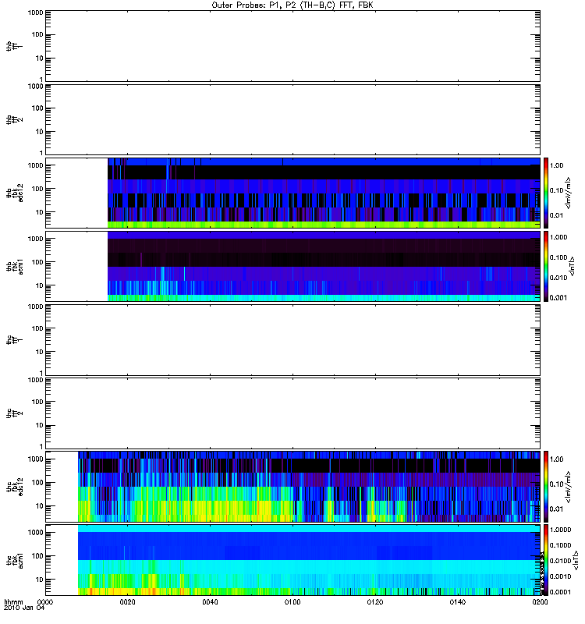585x624 pixels.
Task: Click the "2010 Jan 04" date label
Action: 24,608
